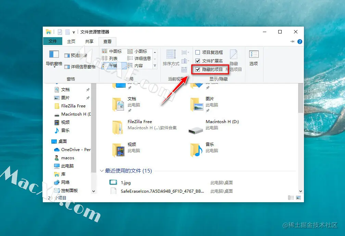Enable Item check boxes (项目复选框)
The width and height of the screenshot is (345, 236).
tap(209, 52)
